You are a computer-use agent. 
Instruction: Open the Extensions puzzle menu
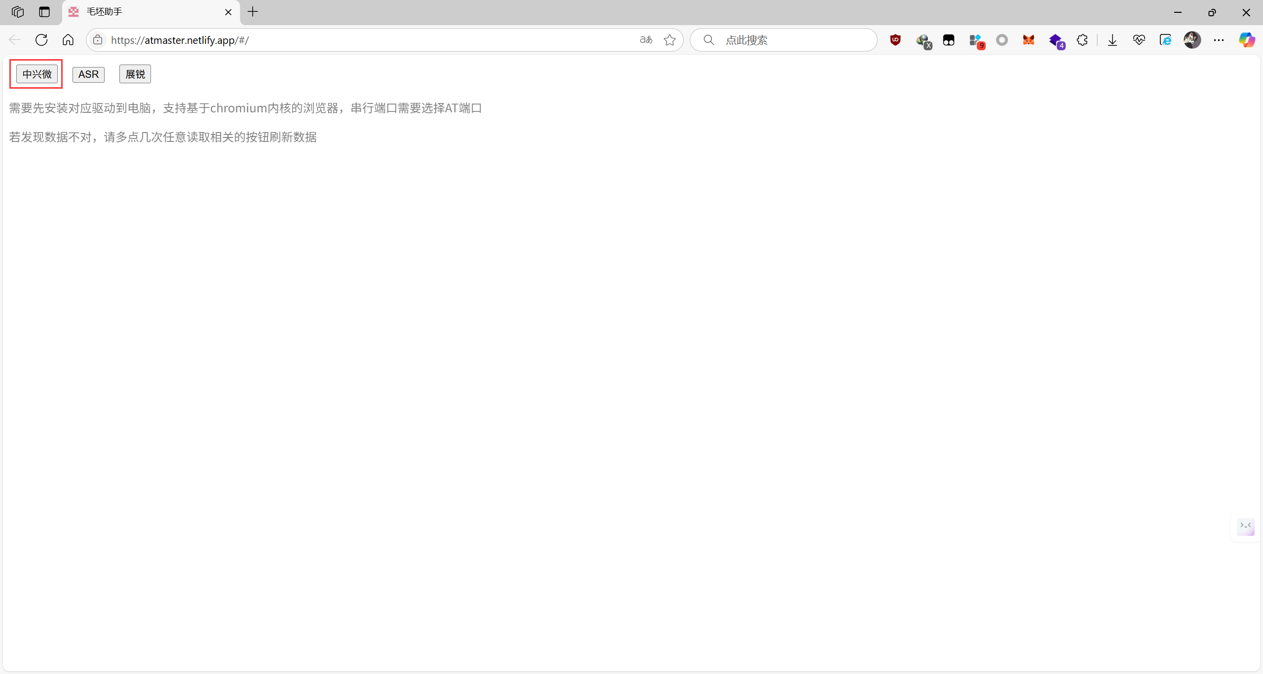[x=1082, y=40]
